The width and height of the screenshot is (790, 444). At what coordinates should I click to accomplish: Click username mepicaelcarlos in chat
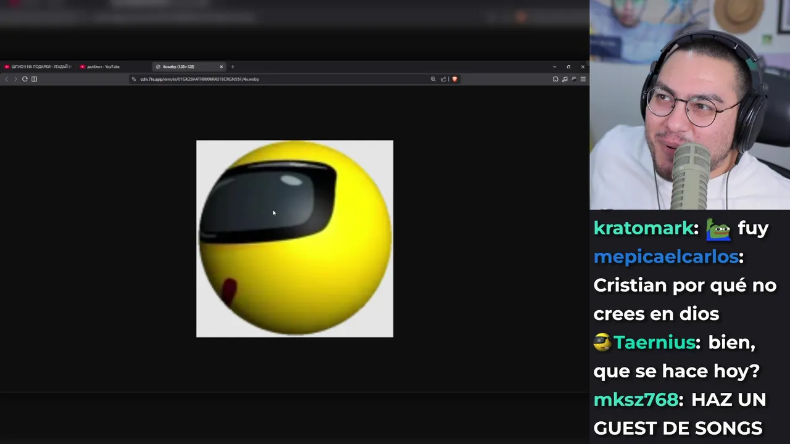666,257
